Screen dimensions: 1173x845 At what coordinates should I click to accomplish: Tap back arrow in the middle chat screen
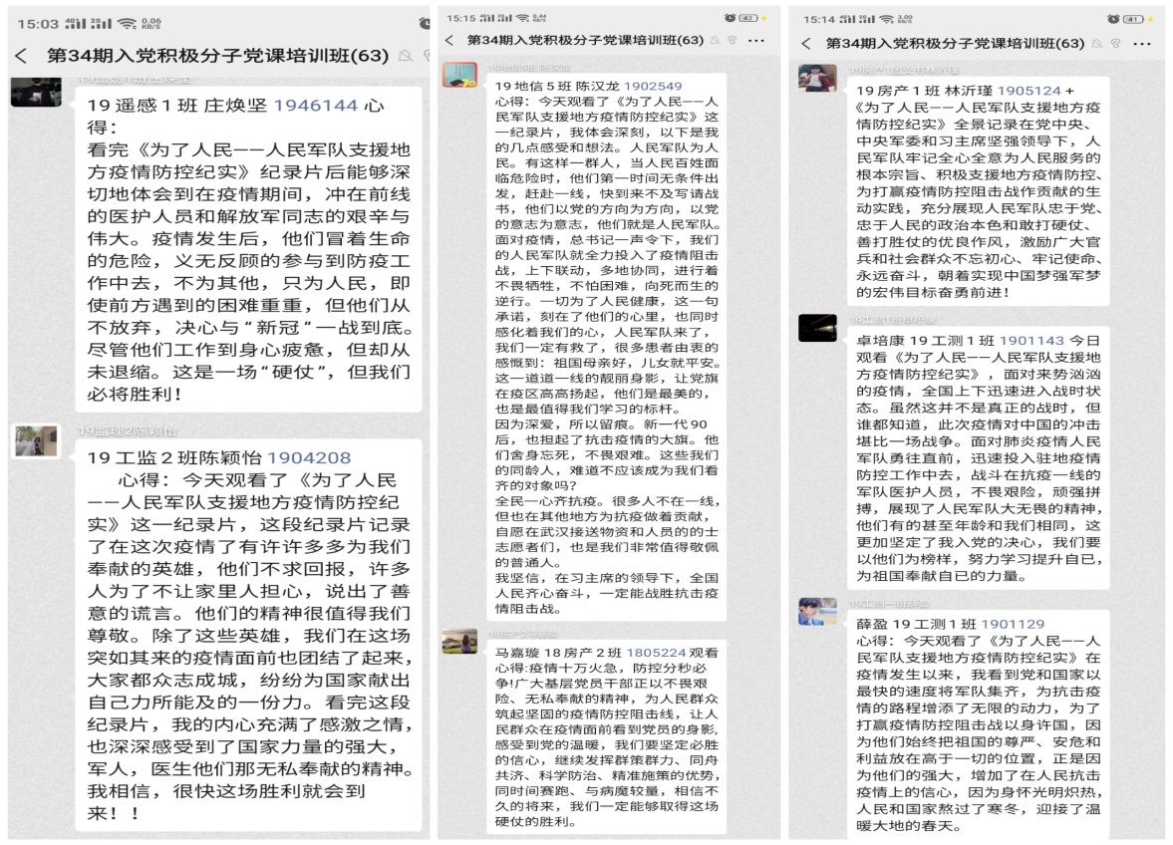point(449,40)
